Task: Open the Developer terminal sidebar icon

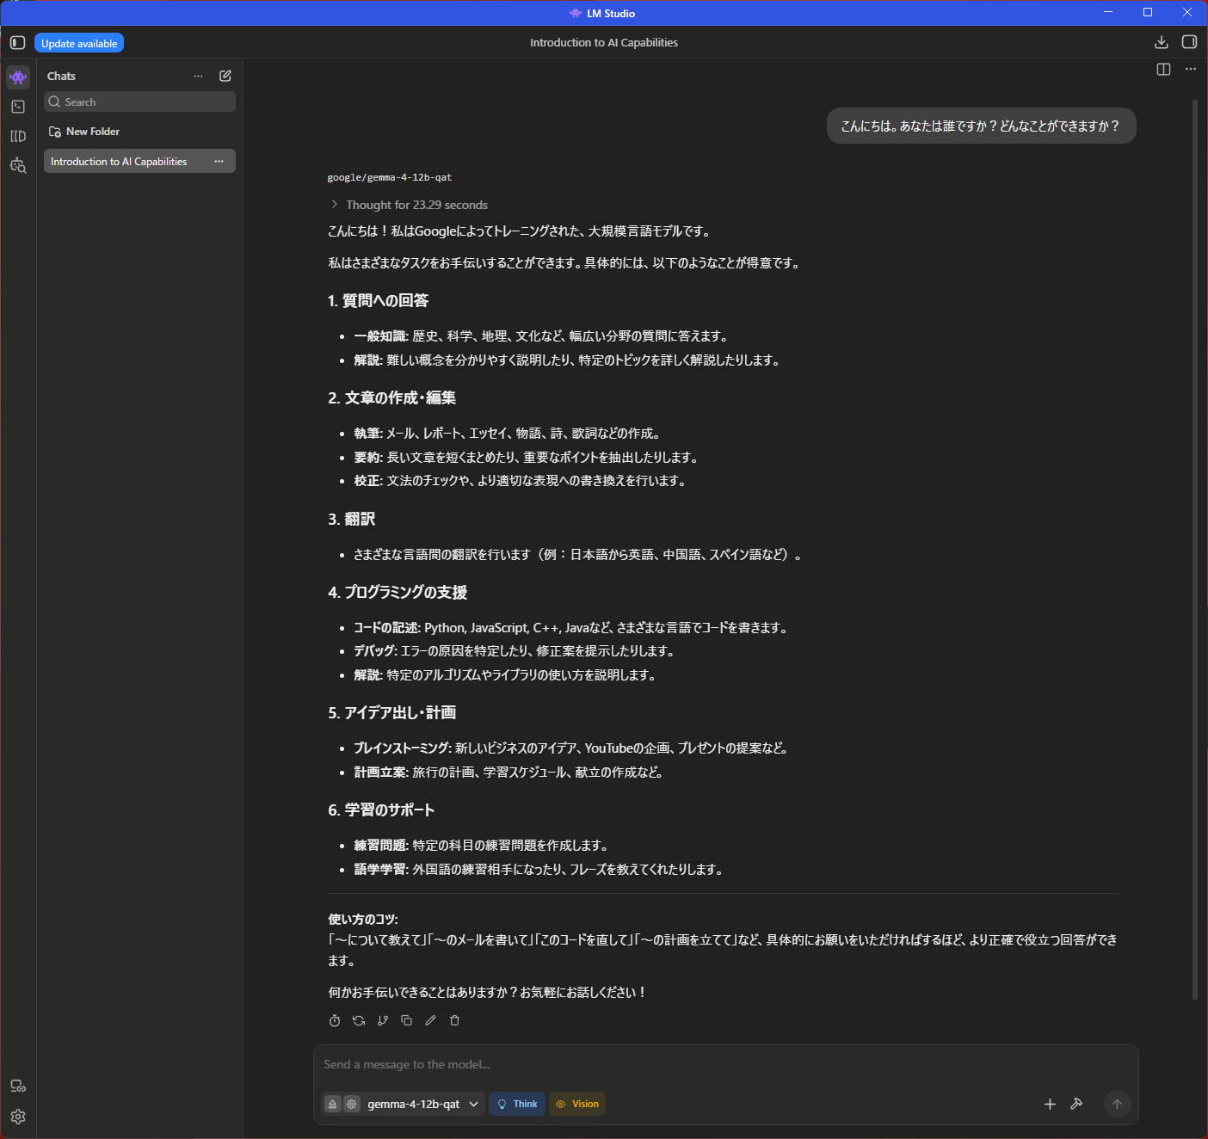Action: (x=18, y=107)
